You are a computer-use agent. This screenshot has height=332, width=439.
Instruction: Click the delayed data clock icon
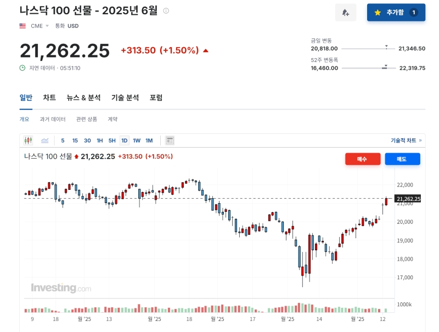pyautogui.click(x=22, y=67)
